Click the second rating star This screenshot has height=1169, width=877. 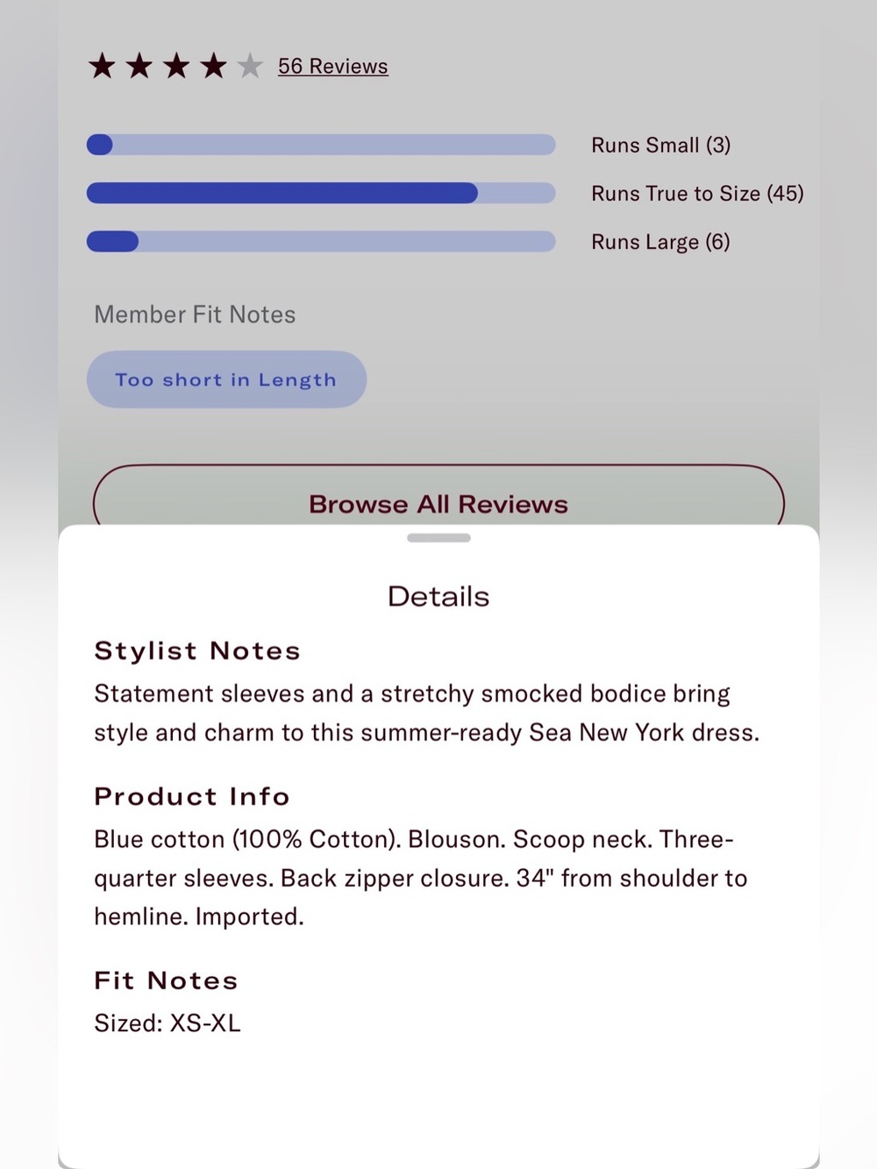(x=139, y=66)
